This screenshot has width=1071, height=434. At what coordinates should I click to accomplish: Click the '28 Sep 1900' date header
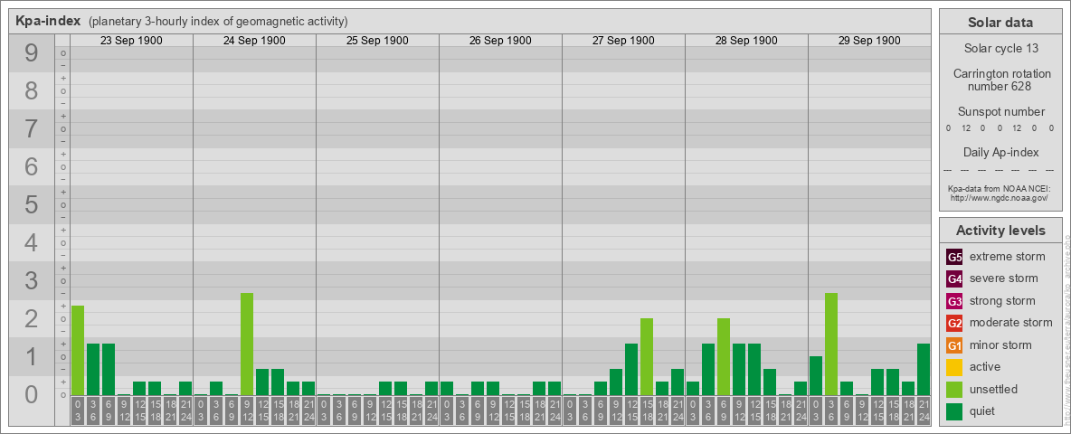click(746, 41)
